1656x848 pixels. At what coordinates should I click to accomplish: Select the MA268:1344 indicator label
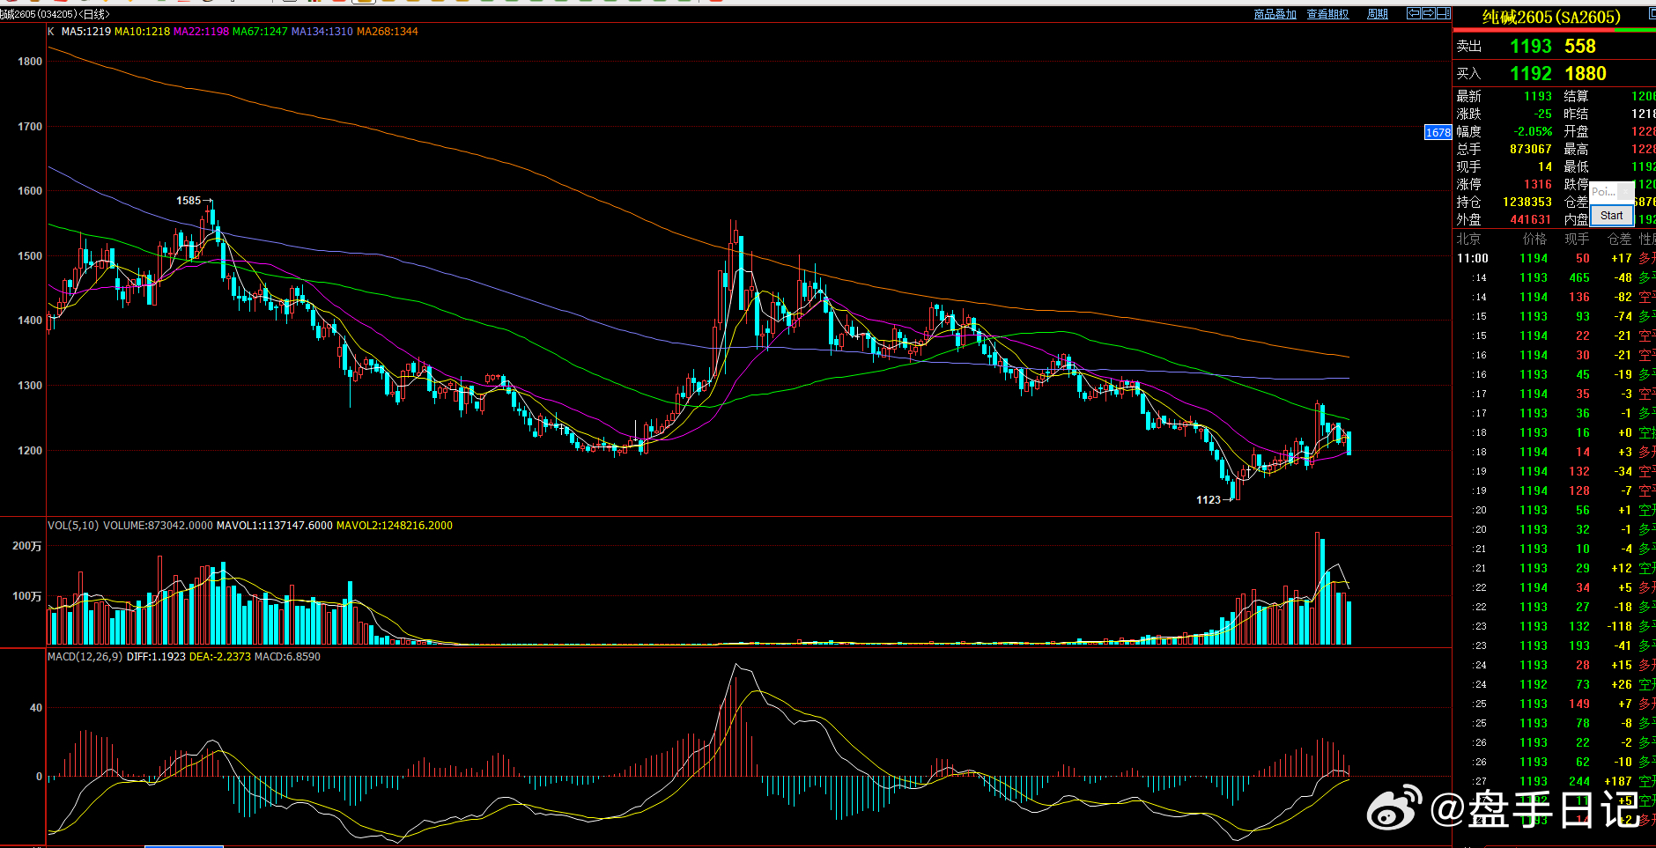pos(387,32)
